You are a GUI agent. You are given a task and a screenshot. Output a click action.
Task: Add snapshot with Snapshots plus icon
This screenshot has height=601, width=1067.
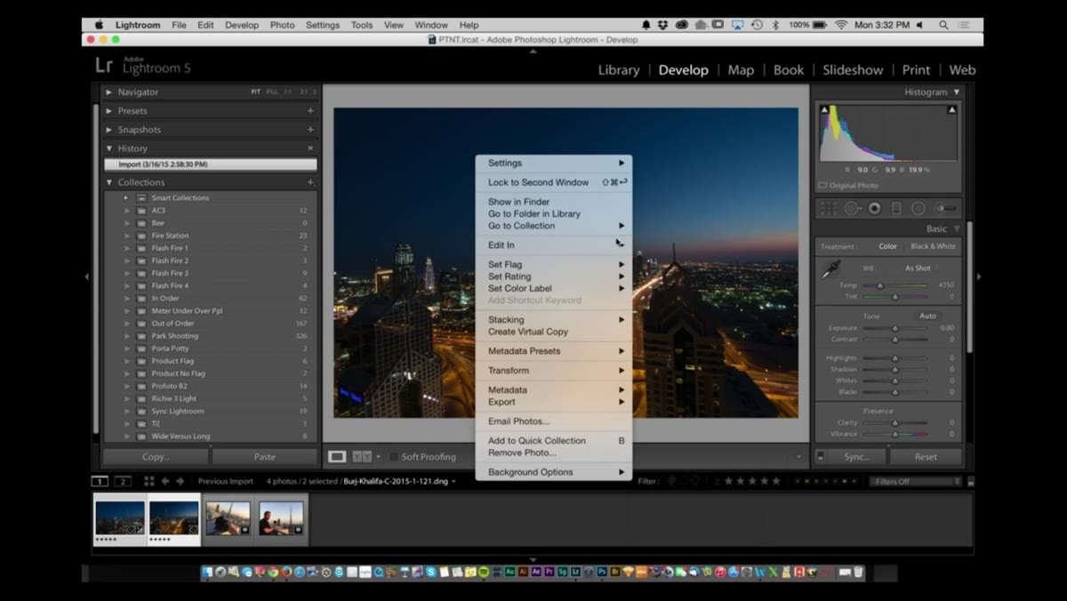tap(310, 130)
